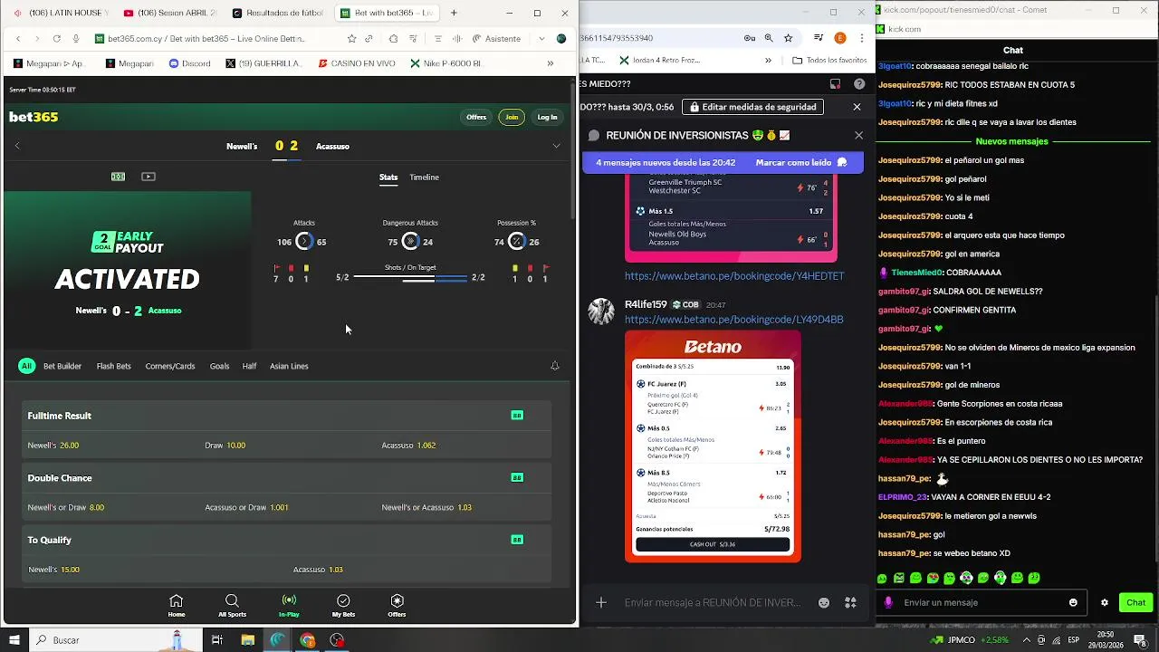The height and width of the screenshot is (652, 1159).
Task: Open Discord apps icon in message box
Action: pyautogui.click(x=850, y=603)
